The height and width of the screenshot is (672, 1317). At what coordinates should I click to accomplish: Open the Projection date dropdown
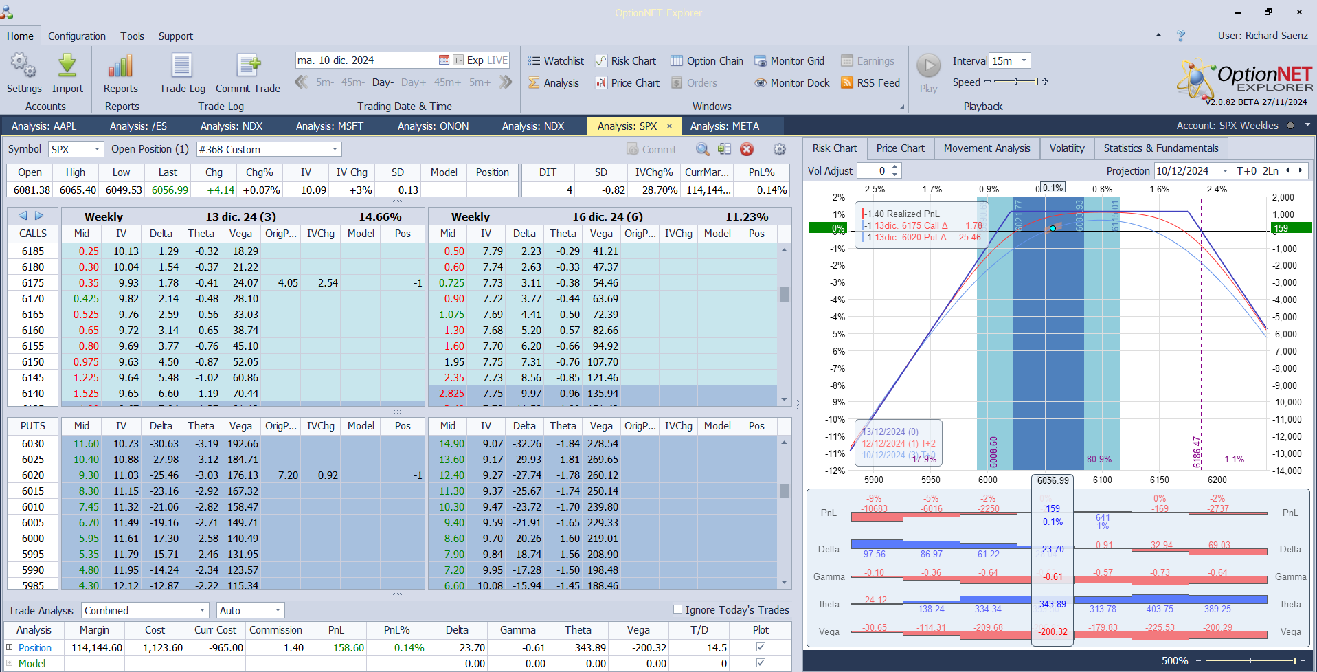(x=1225, y=171)
